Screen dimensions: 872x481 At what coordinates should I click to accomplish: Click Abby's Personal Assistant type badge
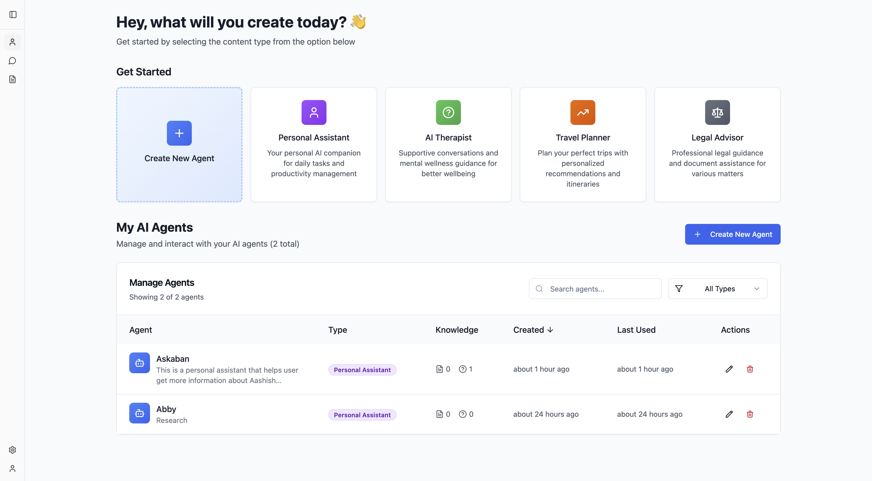click(x=362, y=415)
